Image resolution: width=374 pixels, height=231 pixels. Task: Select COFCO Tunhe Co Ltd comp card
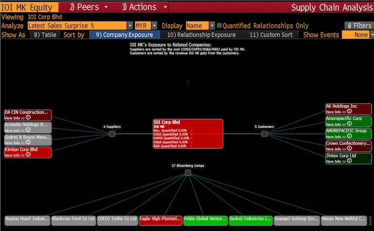pos(117,220)
